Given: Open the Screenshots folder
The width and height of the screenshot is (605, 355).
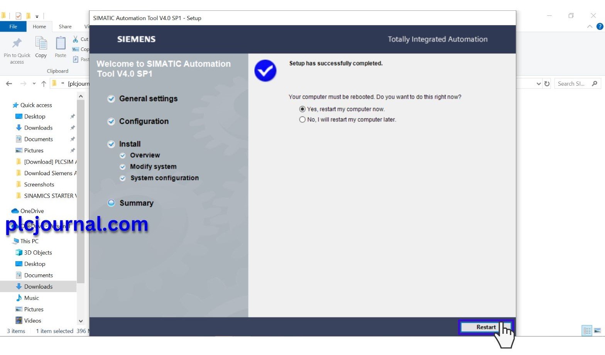Looking at the screenshot, I should pyautogui.click(x=35, y=184).
